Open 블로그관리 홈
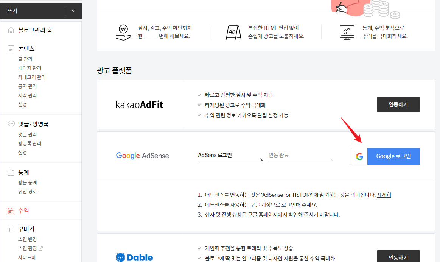Image resolution: width=440 pixels, height=262 pixels. coord(35,30)
